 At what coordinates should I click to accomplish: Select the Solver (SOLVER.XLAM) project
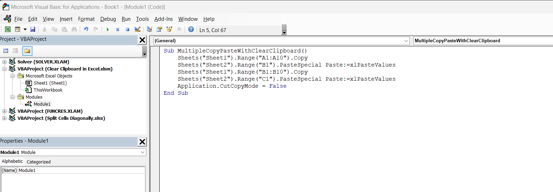click(x=43, y=62)
